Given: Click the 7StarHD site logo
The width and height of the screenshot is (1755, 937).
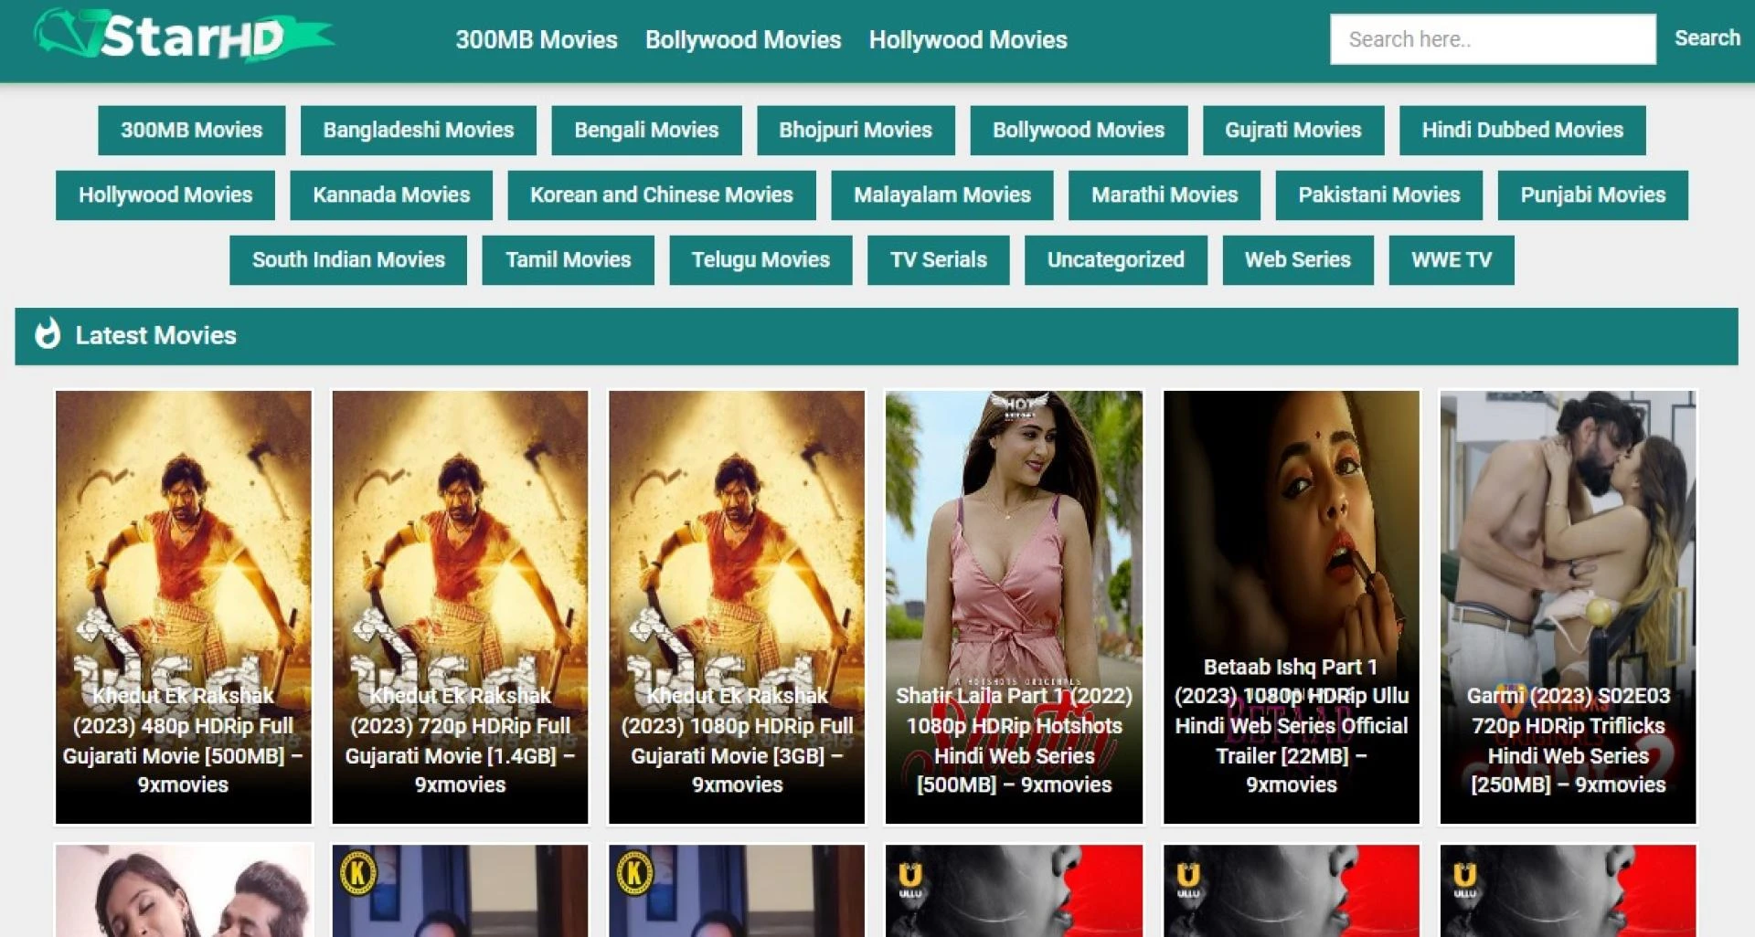Looking at the screenshot, I should point(184,37).
